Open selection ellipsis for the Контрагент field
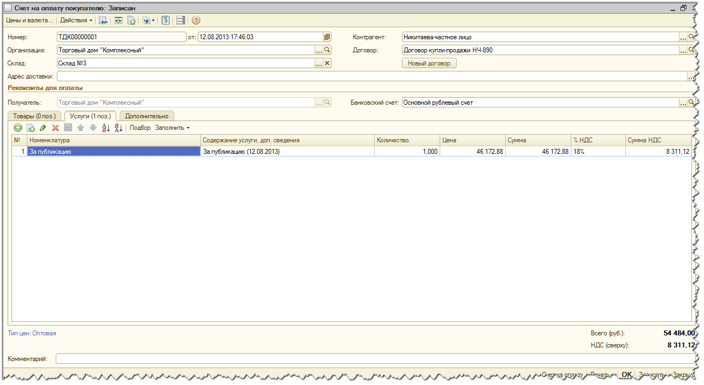 tap(683, 37)
